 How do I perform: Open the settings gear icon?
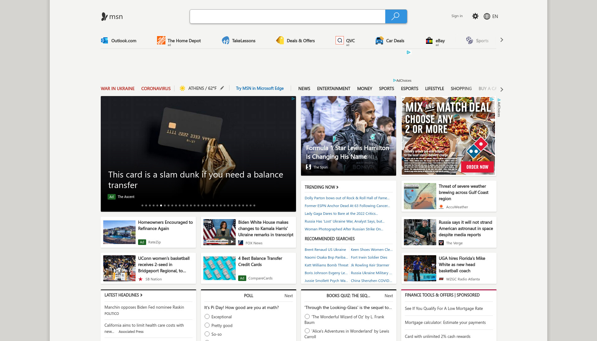tap(475, 16)
